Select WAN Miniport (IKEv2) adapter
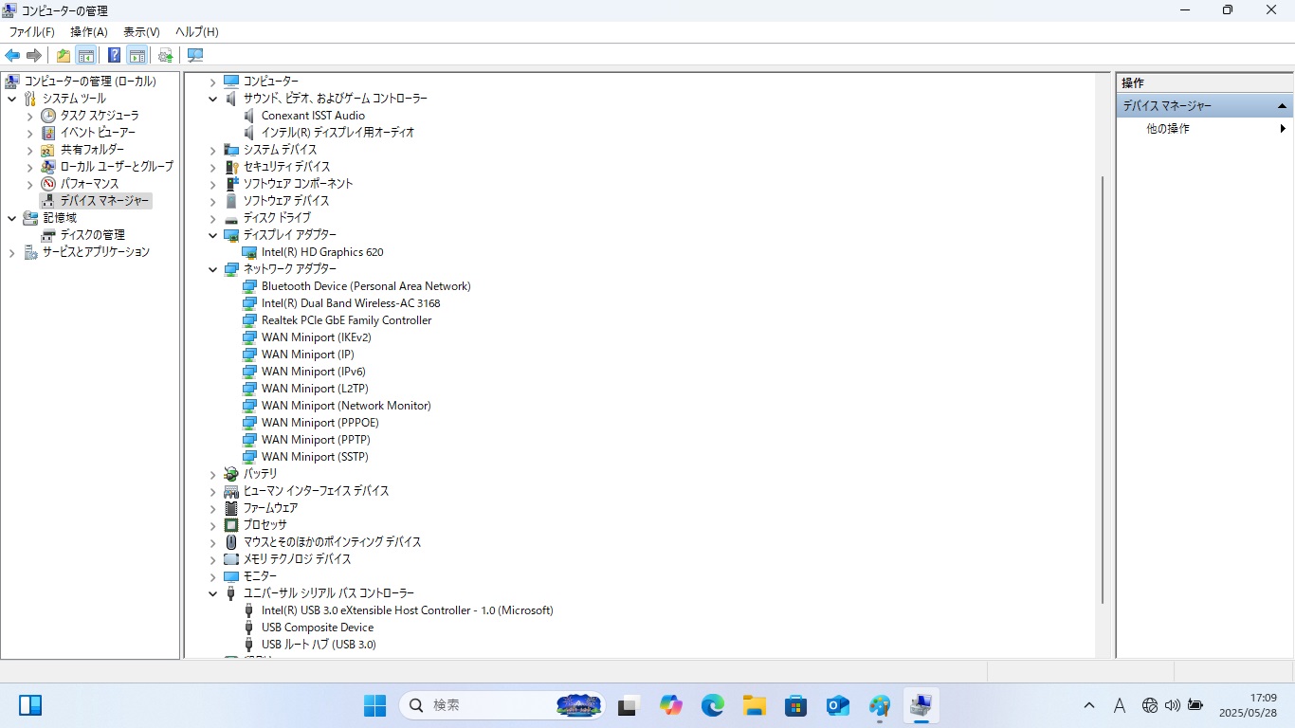The height and width of the screenshot is (728, 1295). [x=316, y=337]
